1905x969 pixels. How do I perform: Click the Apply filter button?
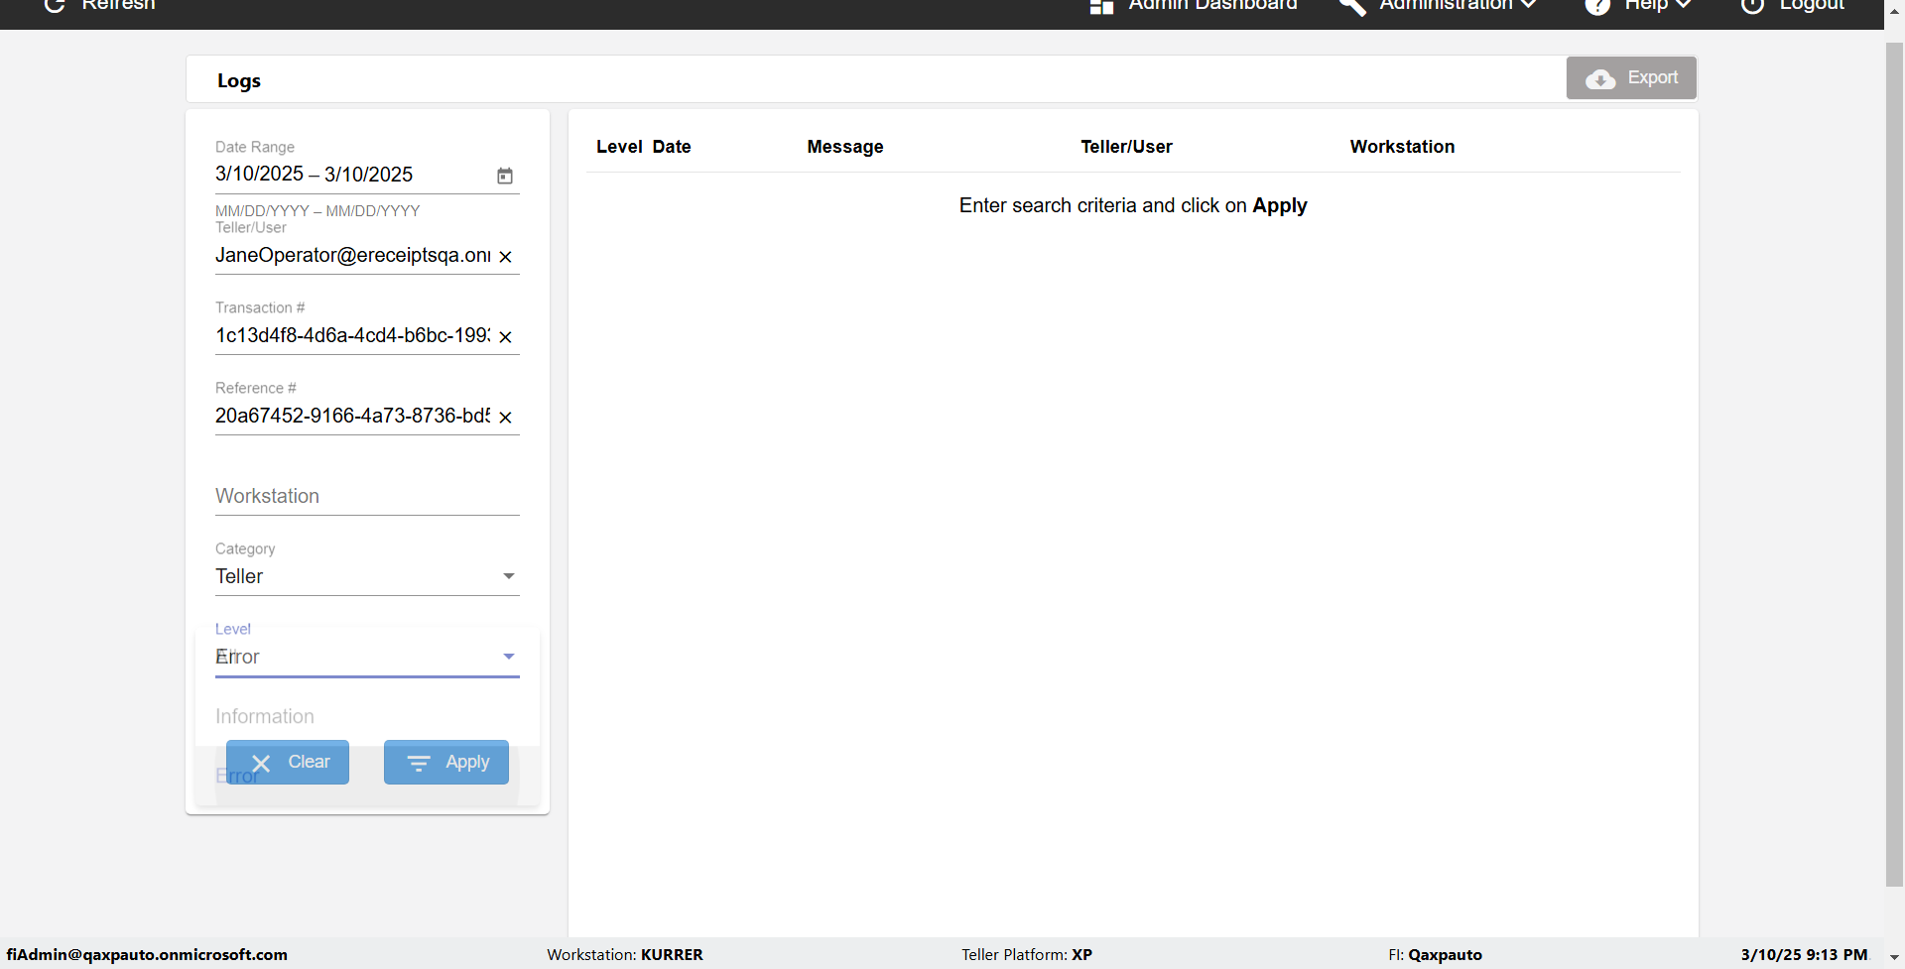(446, 762)
